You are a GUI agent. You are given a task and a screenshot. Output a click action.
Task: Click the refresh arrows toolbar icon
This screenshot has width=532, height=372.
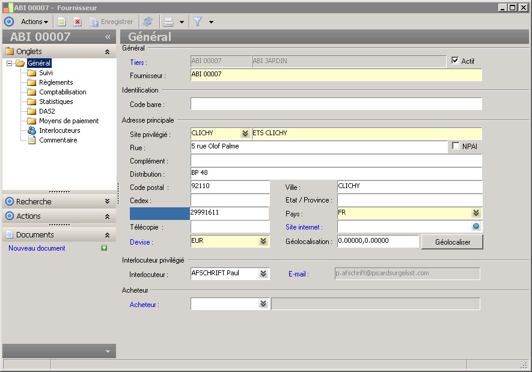pyautogui.click(x=148, y=22)
